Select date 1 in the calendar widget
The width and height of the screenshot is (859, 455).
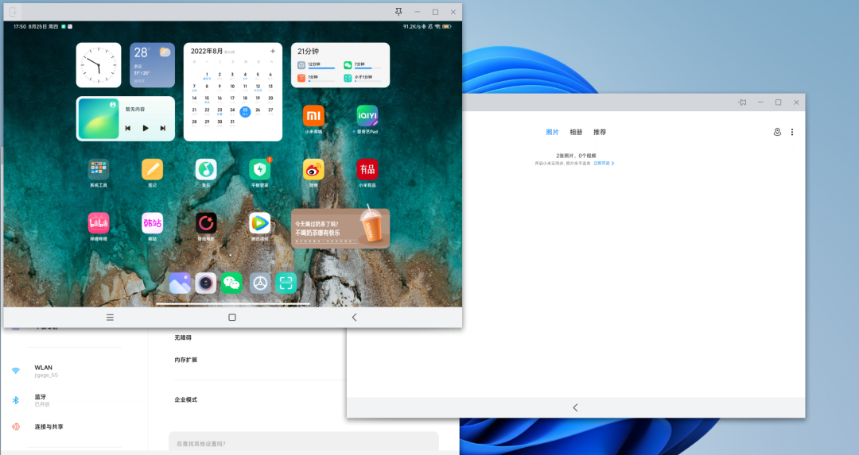point(207,75)
